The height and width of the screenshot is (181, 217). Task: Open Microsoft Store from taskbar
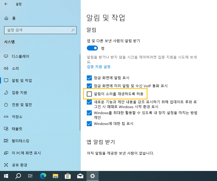[x=68, y=176]
